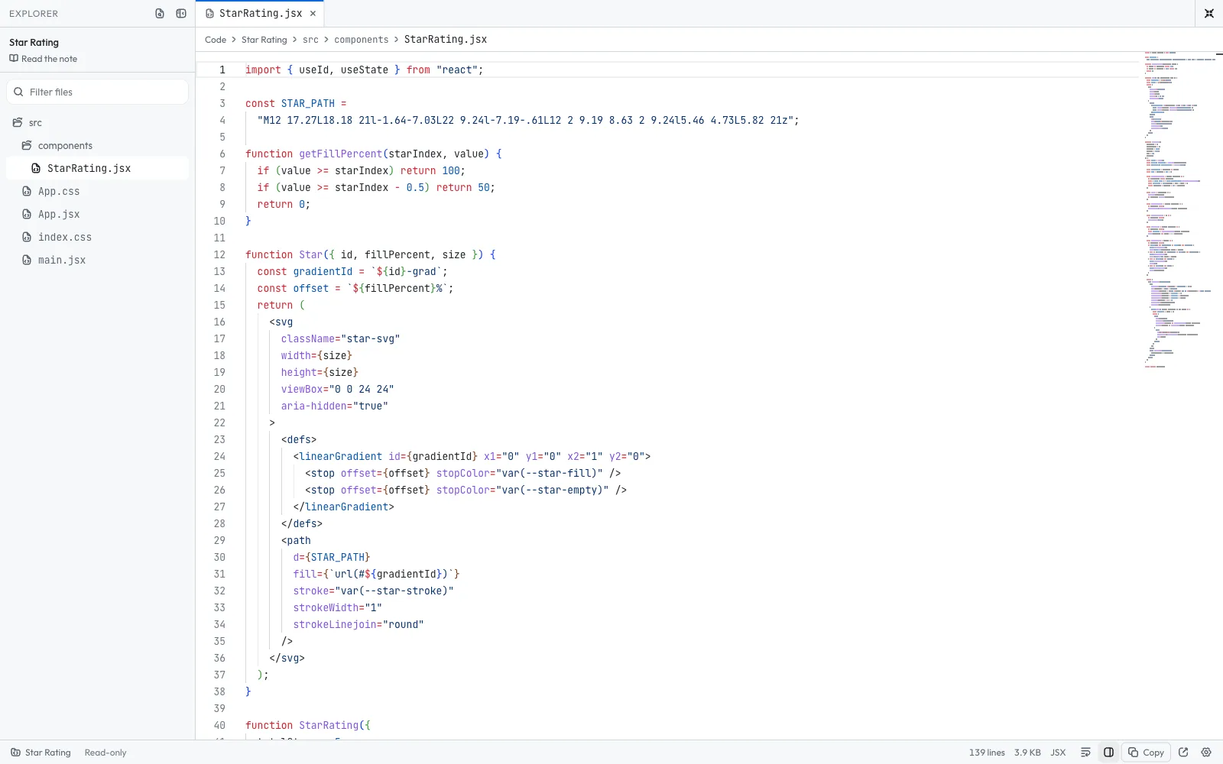The width and height of the screenshot is (1223, 764).
Task: Click the Star Rating project title in sidebar
Action: coord(34,43)
